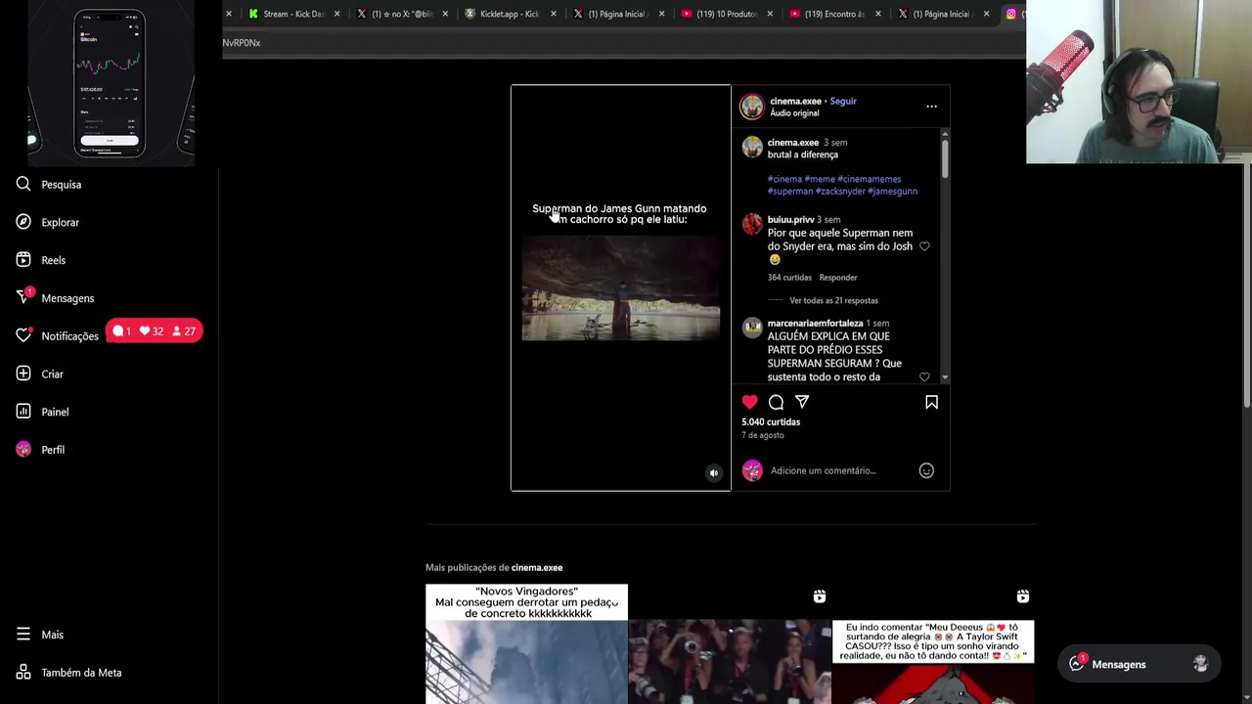Save the post with bookmark icon

coord(931,402)
